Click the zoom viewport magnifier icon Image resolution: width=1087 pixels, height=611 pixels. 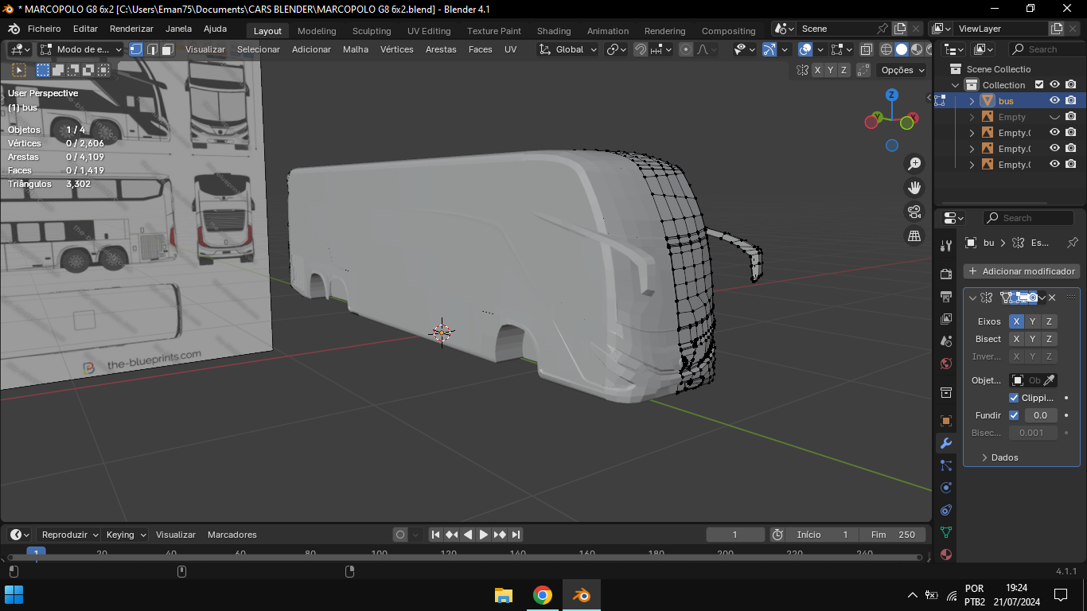coord(914,164)
